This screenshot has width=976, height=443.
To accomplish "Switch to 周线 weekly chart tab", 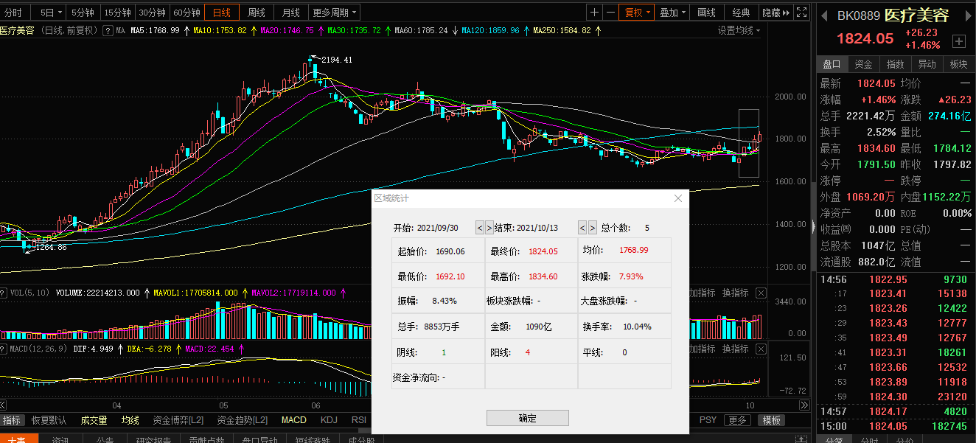I will (x=257, y=13).
